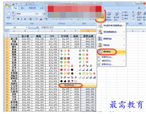Screen dimensions: 146x114
Task: Click the Name Box showing G3
Action: point(15,27)
